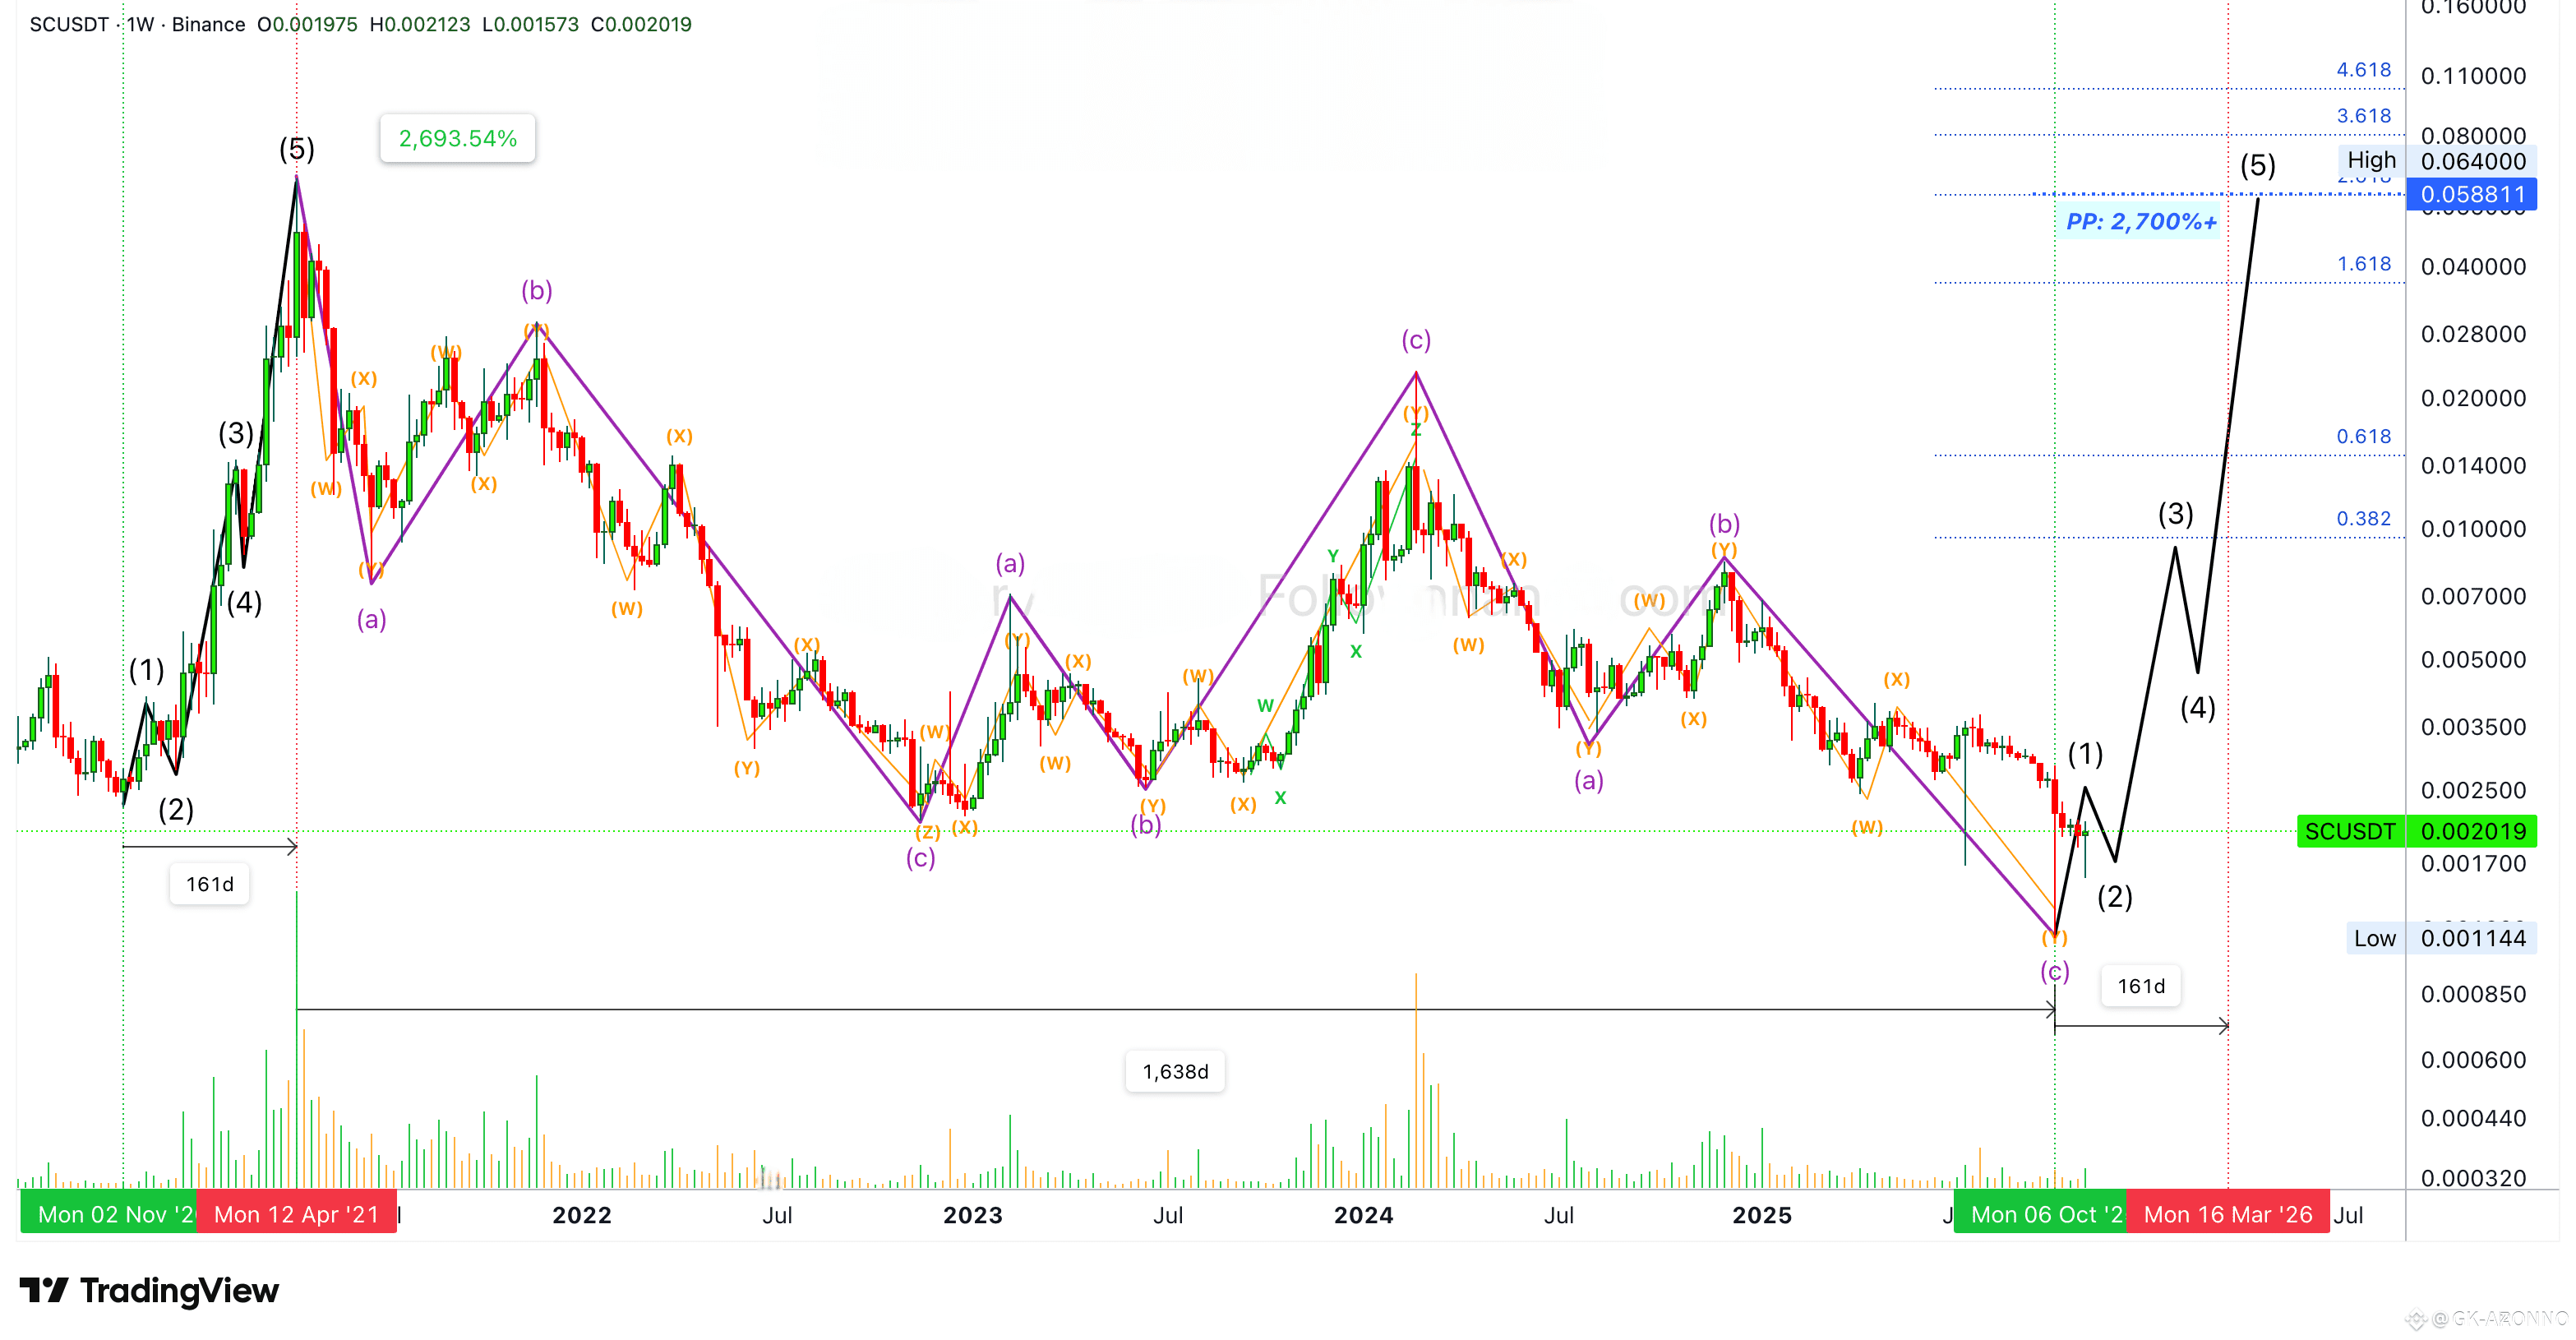Select the 0.382 Fibonacci level label
The width and height of the screenshot is (2576, 1340).
(2363, 519)
